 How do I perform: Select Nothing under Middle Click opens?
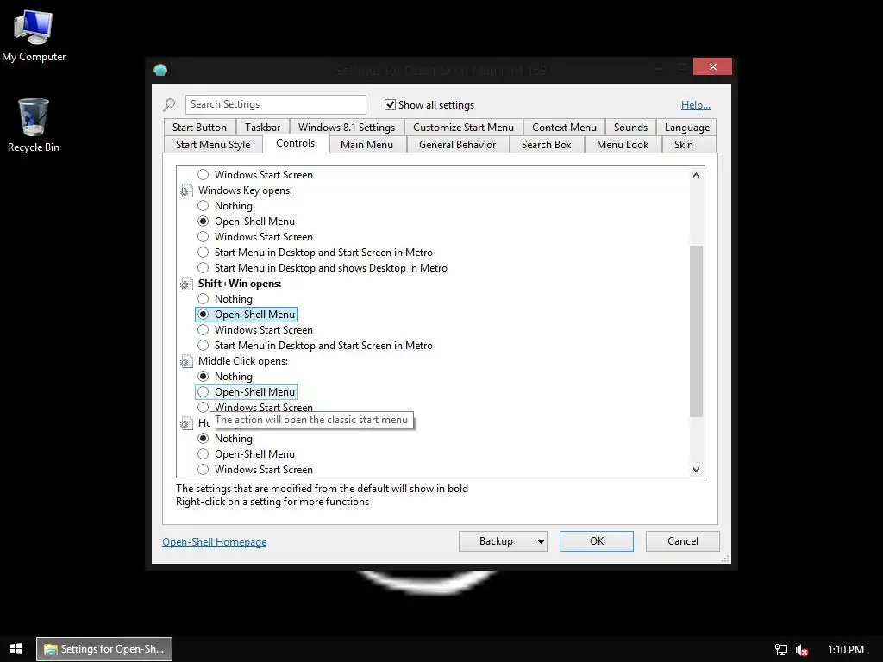(204, 377)
